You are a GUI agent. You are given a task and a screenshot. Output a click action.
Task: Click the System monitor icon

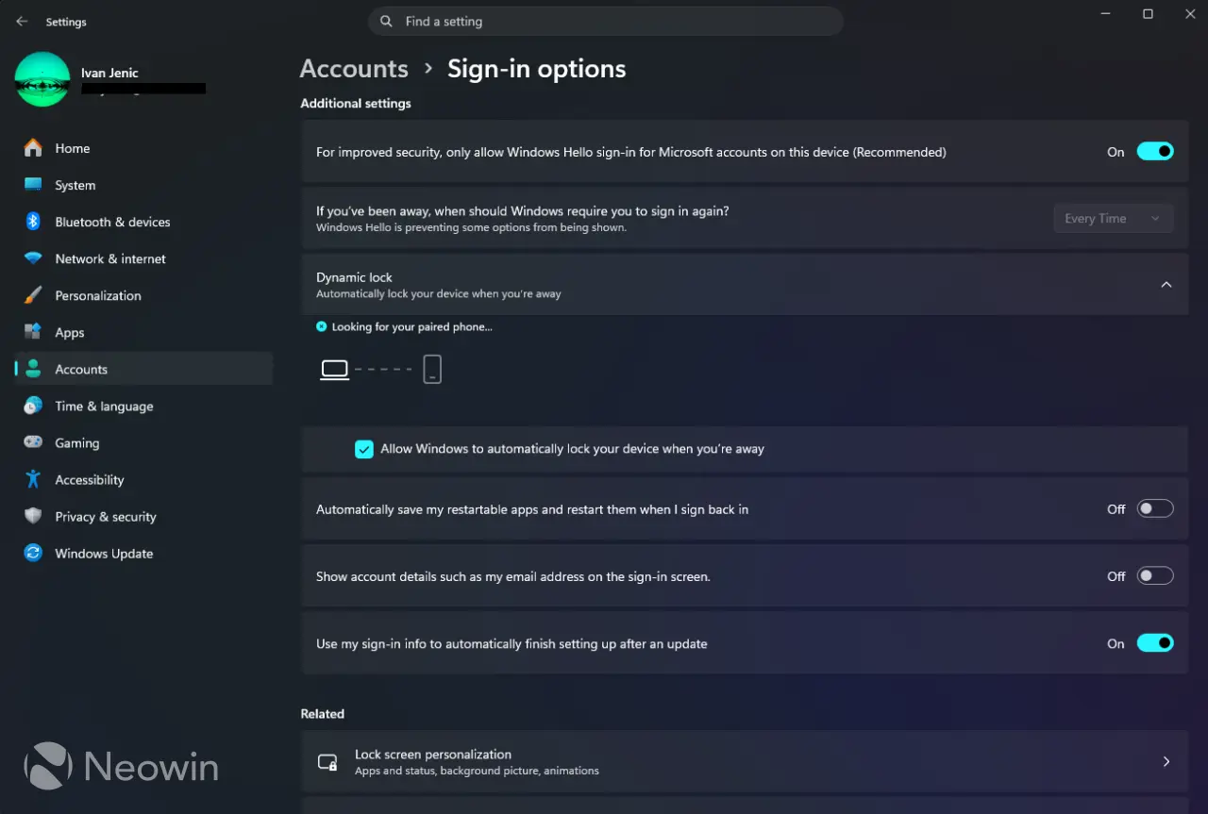point(33,185)
